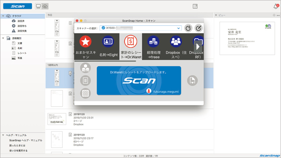Select the Dropbox（住スペ） profile
281x158 pixels.
176,47
